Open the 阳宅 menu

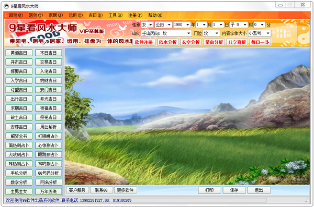click(x=16, y=15)
